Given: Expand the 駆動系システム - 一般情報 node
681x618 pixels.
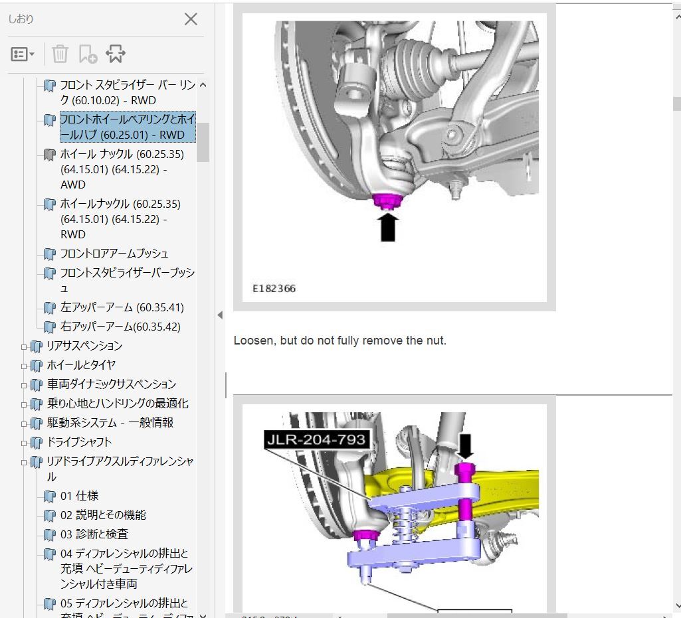Looking at the screenshot, I should (25, 424).
